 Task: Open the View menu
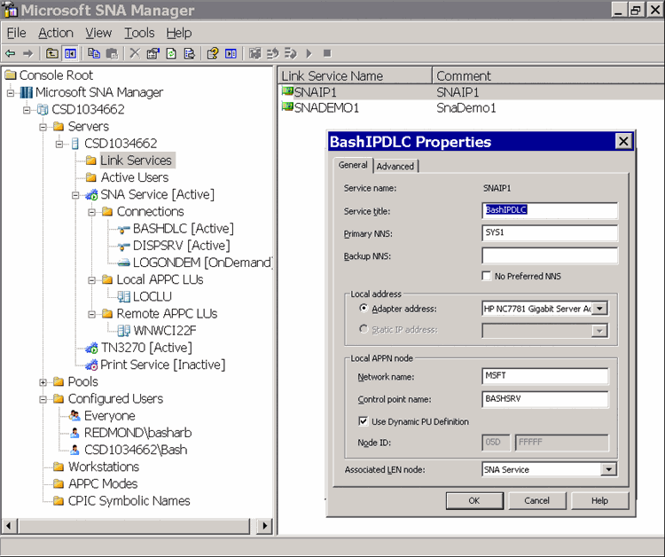[98, 33]
